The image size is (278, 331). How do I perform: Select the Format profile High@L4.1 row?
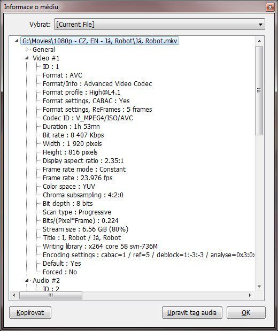click(x=81, y=93)
